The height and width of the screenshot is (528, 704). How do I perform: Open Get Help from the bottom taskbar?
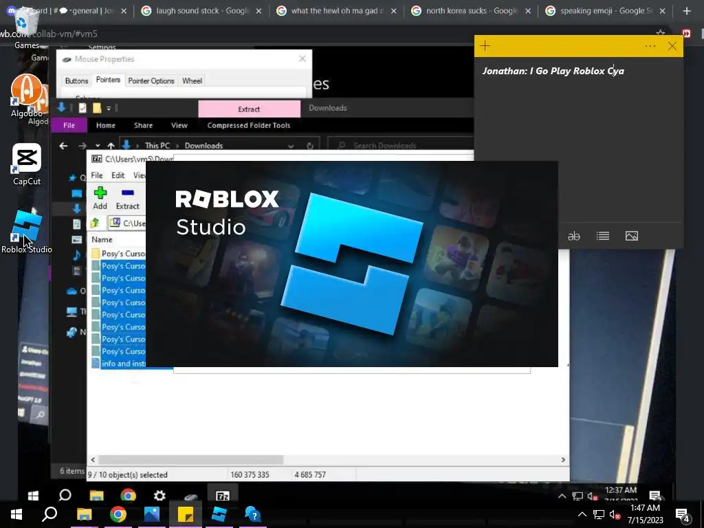click(x=253, y=514)
